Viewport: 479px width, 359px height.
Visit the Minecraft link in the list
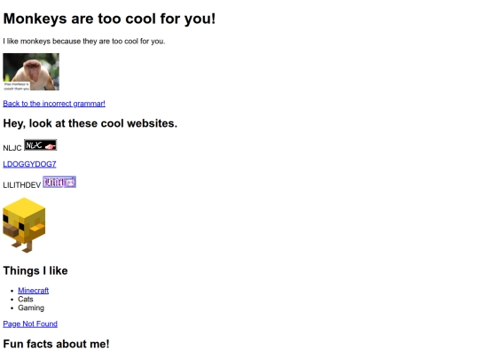(x=34, y=291)
